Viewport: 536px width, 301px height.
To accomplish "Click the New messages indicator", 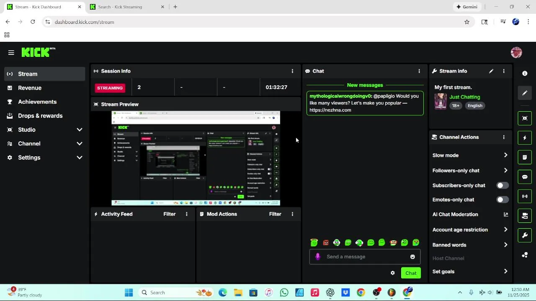I will pyautogui.click(x=365, y=85).
